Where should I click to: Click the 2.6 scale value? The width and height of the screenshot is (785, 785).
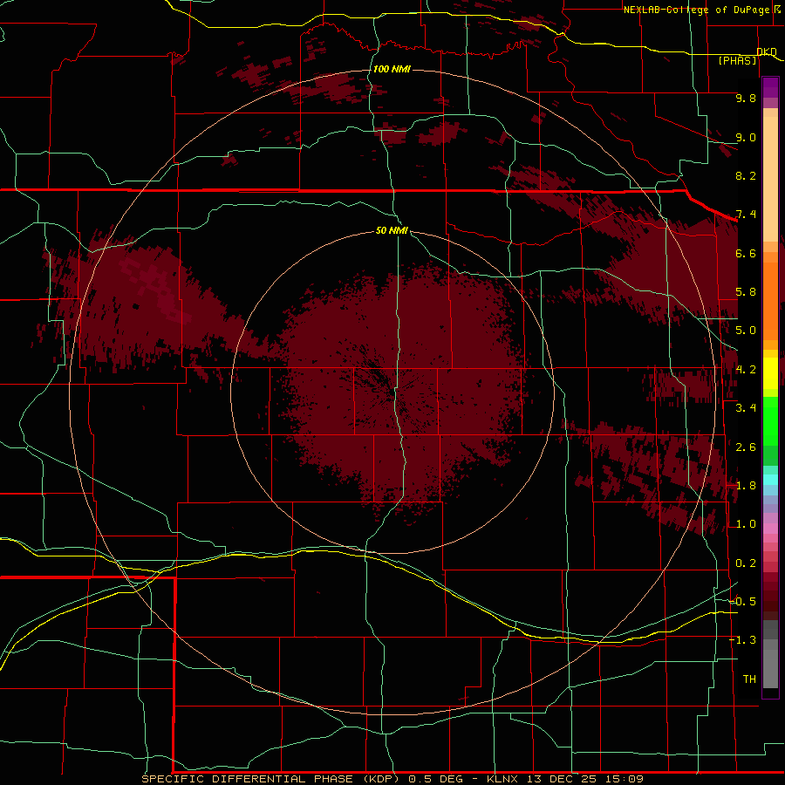coord(746,447)
